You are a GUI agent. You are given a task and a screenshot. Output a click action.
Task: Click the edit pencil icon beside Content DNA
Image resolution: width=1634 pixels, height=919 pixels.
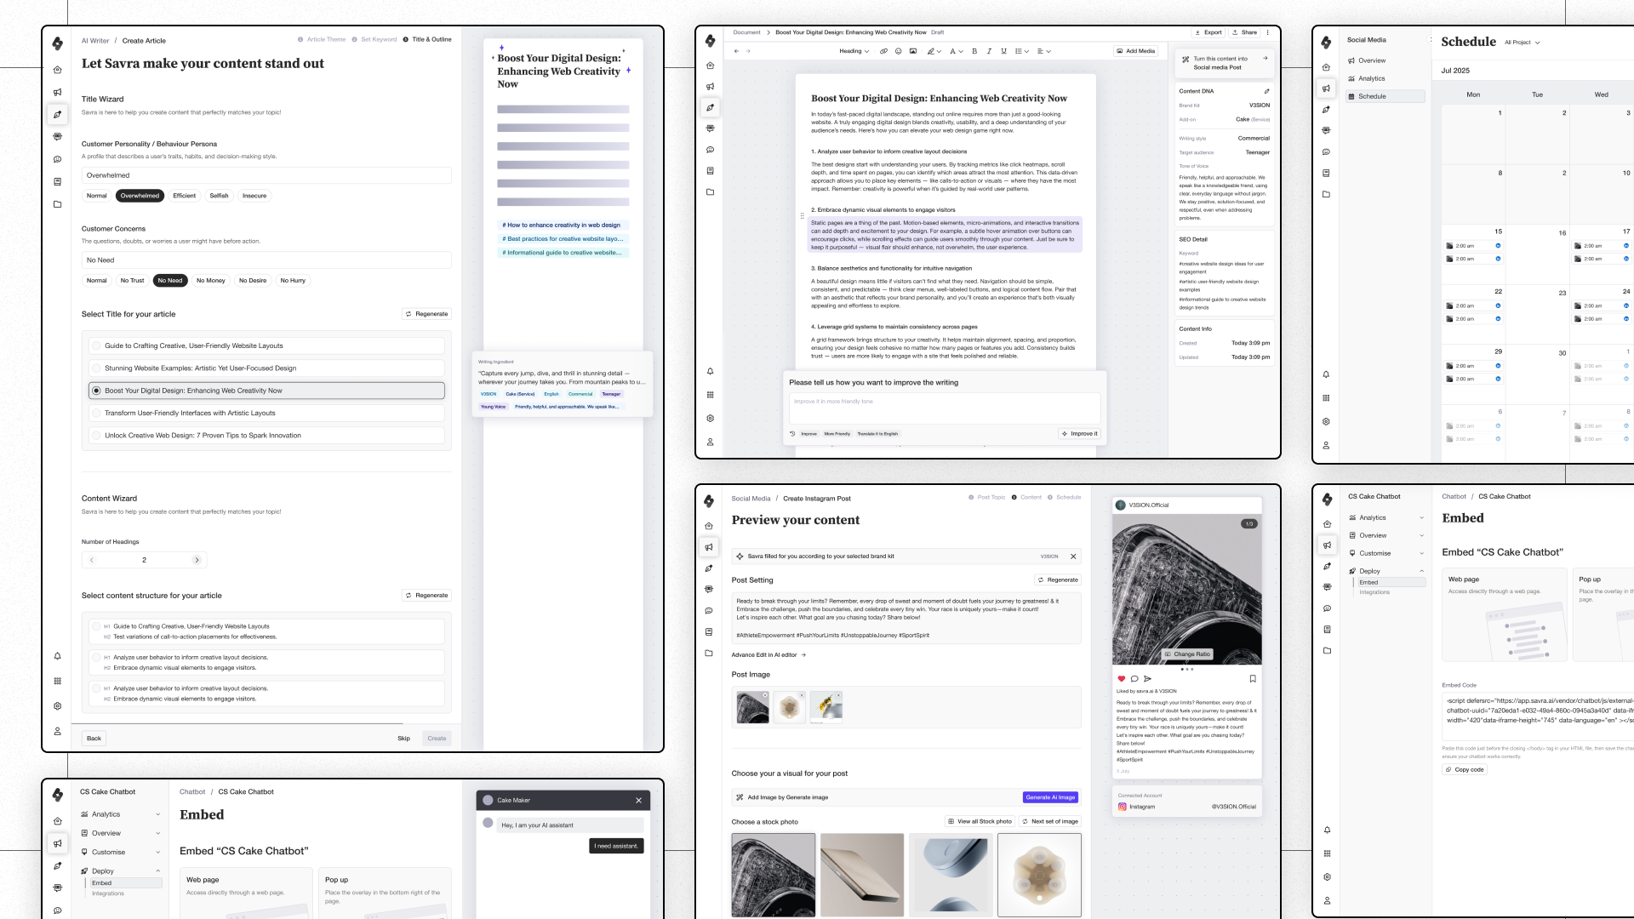click(1266, 91)
